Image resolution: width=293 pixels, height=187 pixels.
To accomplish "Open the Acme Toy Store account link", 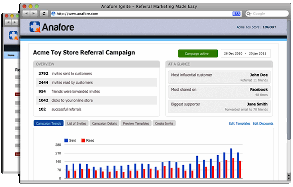I will [x=248, y=27].
